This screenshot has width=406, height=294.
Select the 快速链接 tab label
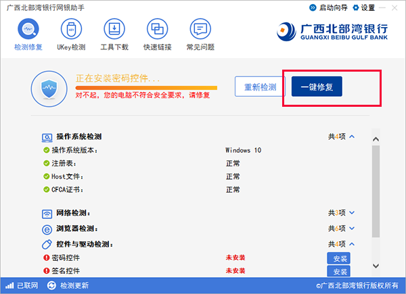coord(157,47)
